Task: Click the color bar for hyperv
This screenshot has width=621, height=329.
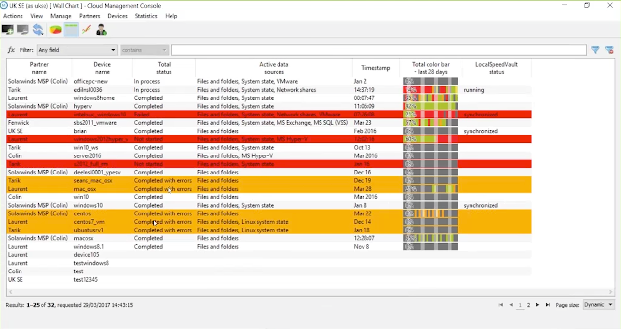Action: (x=430, y=106)
